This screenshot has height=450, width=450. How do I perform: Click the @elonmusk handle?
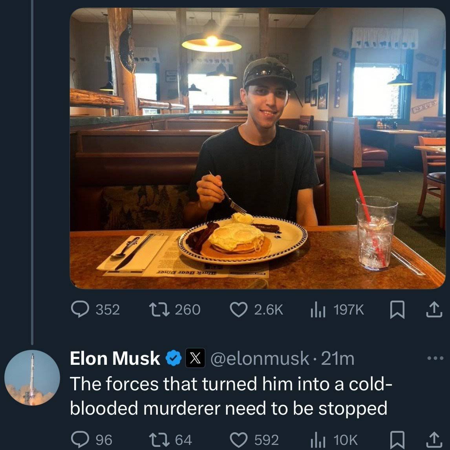click(260, 359)
